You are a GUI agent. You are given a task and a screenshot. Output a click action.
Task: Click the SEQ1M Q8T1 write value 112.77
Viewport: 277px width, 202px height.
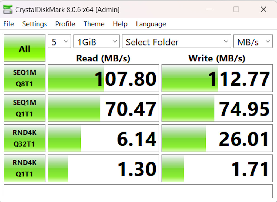[x=217, y=78]
